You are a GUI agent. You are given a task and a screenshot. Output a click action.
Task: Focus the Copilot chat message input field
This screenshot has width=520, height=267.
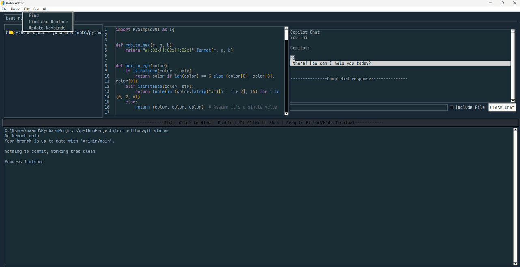coord(368,107)
